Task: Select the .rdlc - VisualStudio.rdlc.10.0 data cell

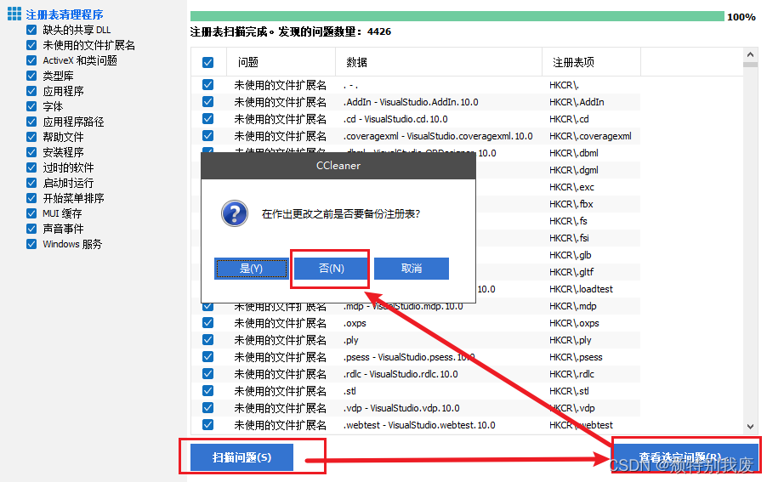Action: click(x=401, y=374)
